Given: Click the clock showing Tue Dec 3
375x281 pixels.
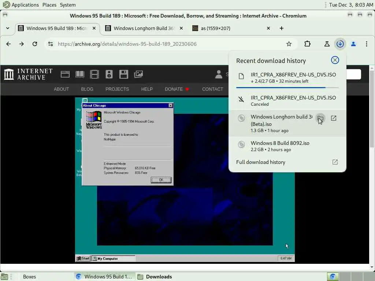Looking at the screenshot, I should click(x=351, y=5).
